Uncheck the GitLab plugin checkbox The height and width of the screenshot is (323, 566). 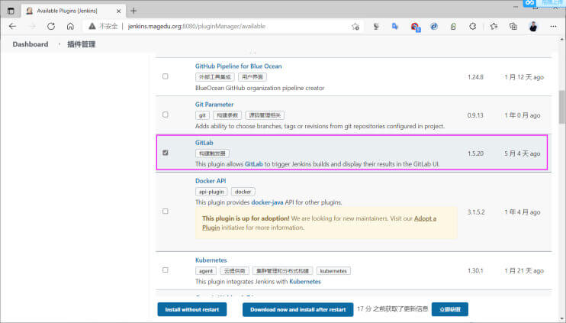click(166, 153)
